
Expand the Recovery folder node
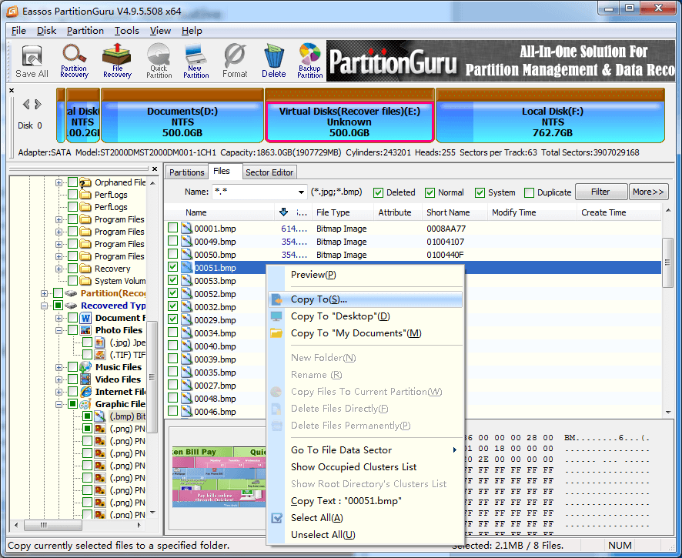coord(59,269)
